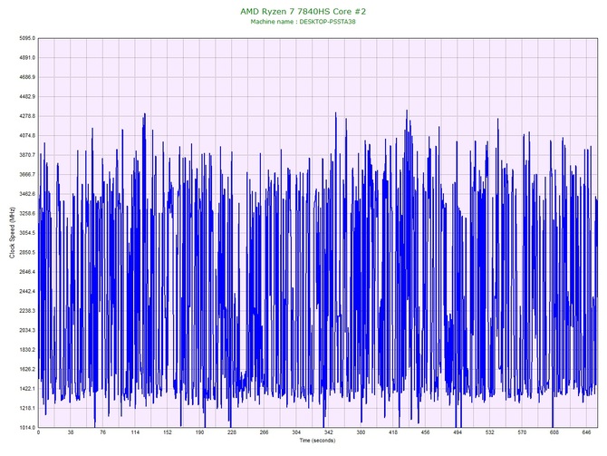
Task: Click the 418 tick on the time axis
Action: (x=393, y=432)
